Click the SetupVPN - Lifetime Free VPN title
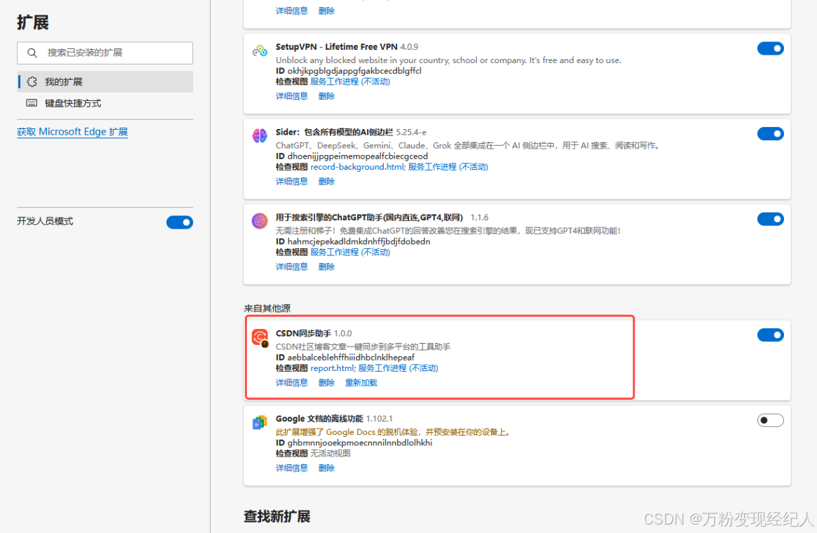The image size is (817, 533). point(337,47)
